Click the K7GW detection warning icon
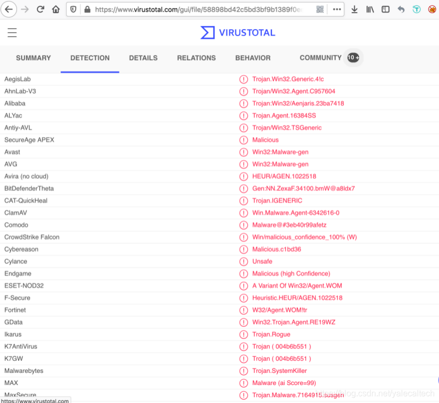Viewport: 439px width, 403px height. (x=244, y=359)
